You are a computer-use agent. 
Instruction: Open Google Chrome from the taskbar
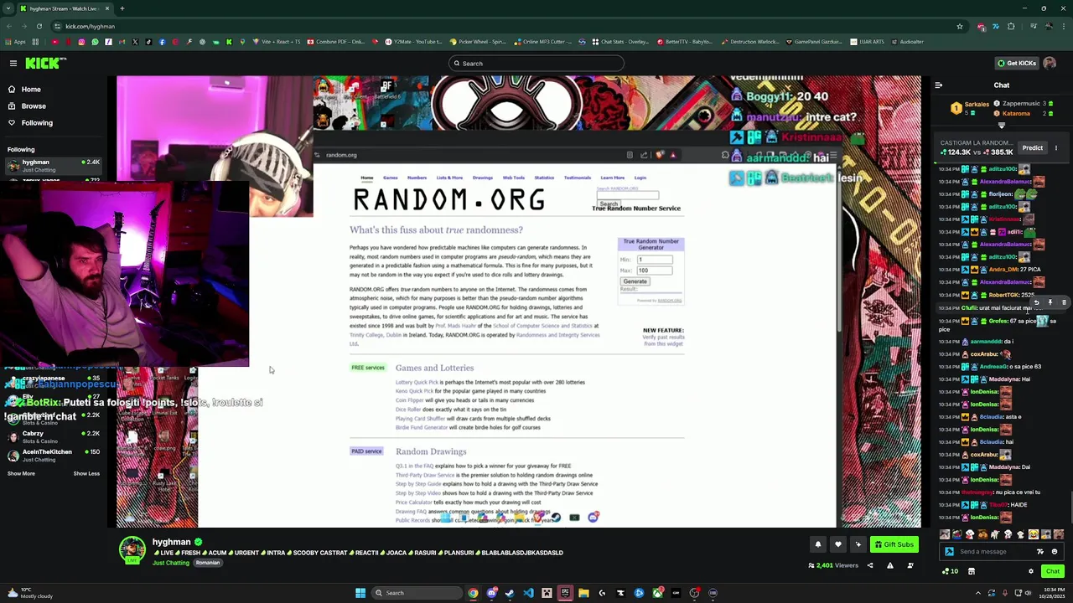coord(473,593)
